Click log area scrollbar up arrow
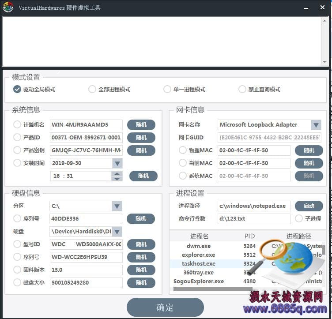The height and width of the screenshot is (319, 332). 324,21
